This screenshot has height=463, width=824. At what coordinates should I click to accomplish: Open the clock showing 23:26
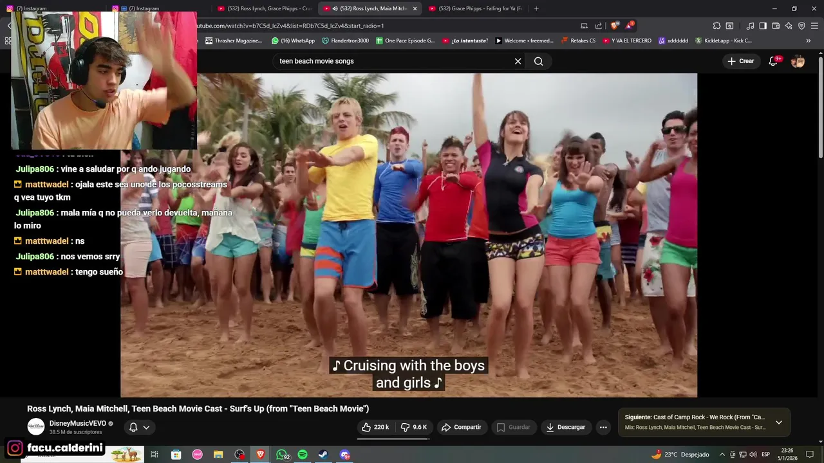787,454
